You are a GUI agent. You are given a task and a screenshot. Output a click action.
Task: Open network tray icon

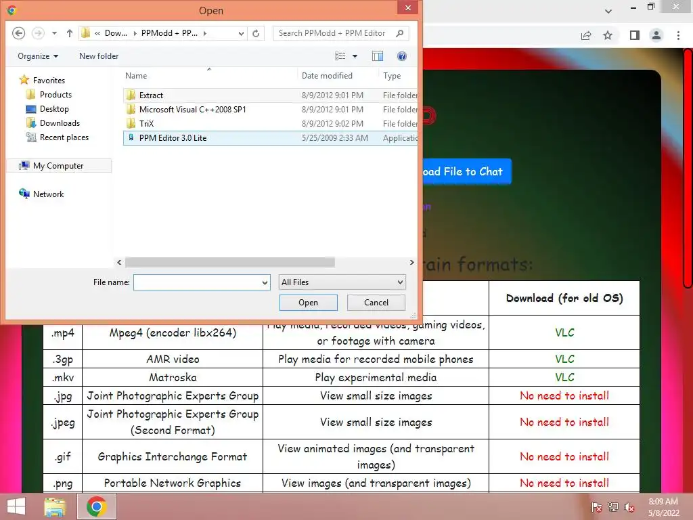[x=613, y=507]
